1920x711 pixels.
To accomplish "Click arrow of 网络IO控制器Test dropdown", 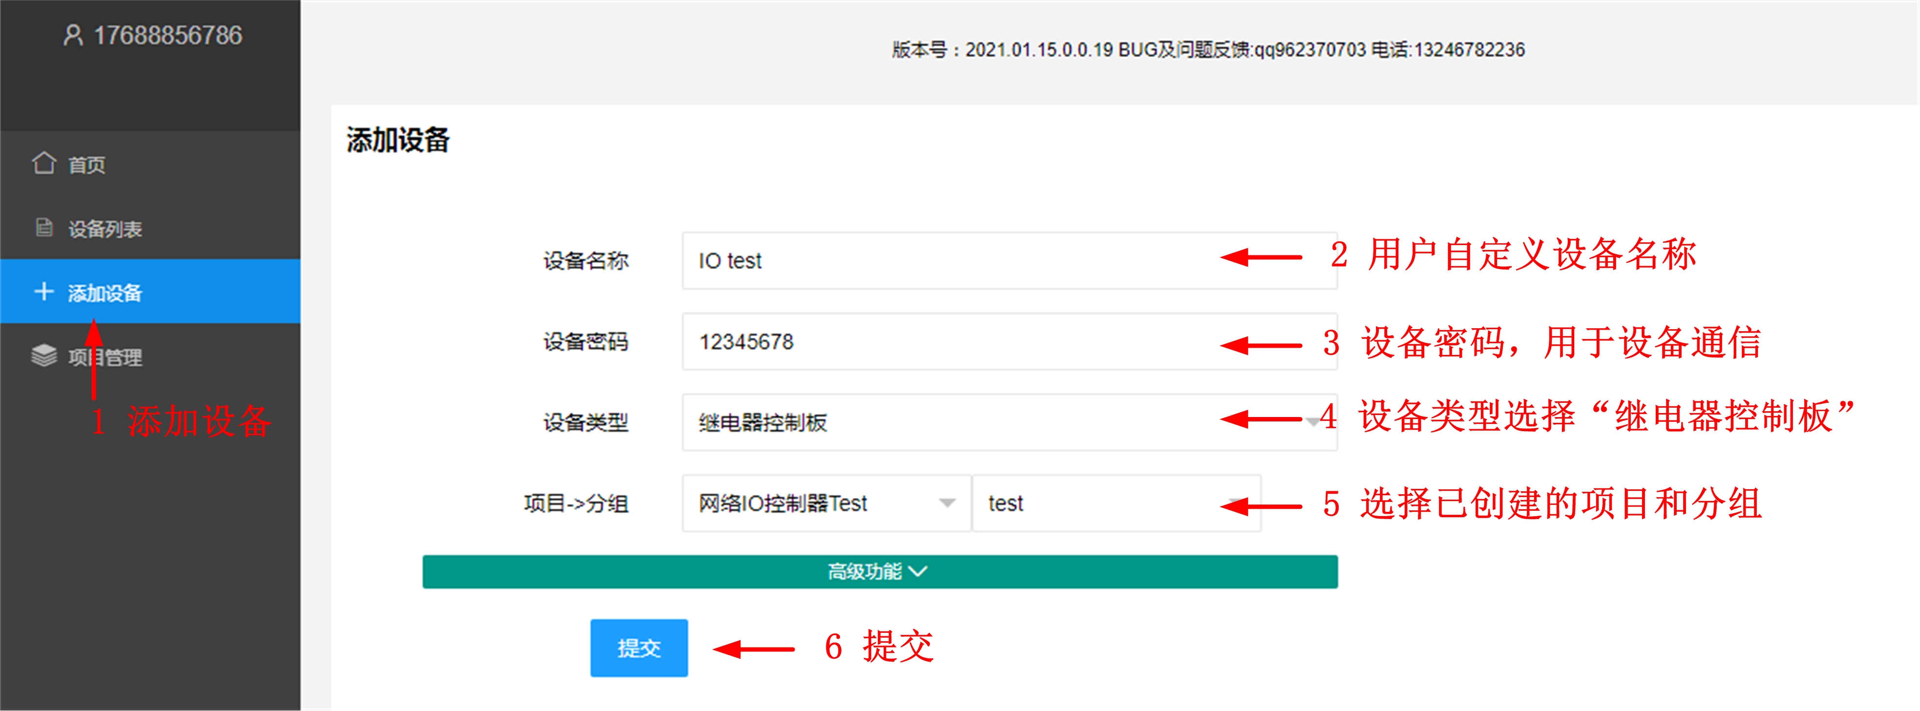I will coord(947,503).
